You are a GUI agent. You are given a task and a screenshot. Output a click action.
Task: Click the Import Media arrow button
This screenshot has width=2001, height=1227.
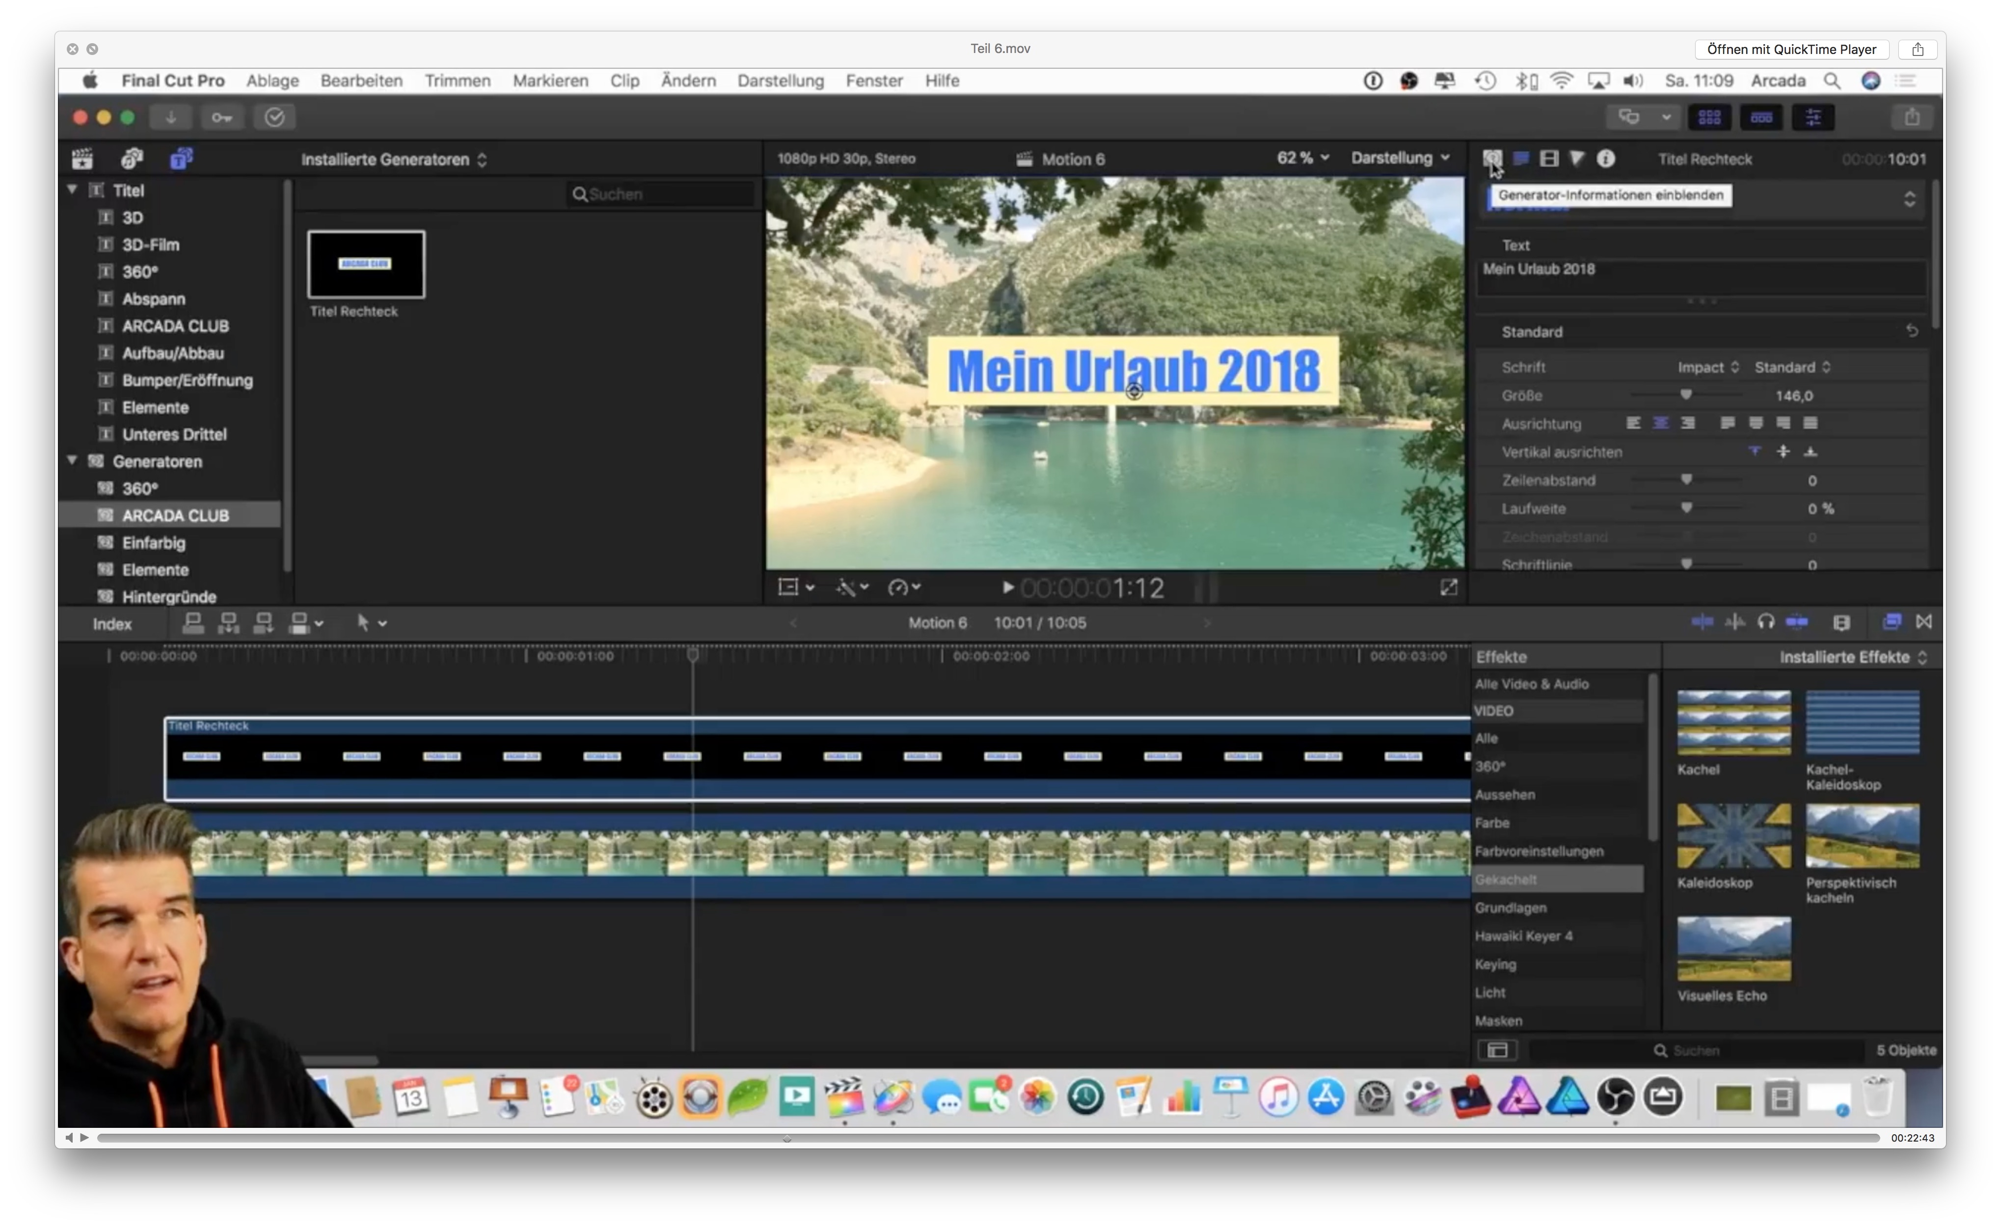170,117
